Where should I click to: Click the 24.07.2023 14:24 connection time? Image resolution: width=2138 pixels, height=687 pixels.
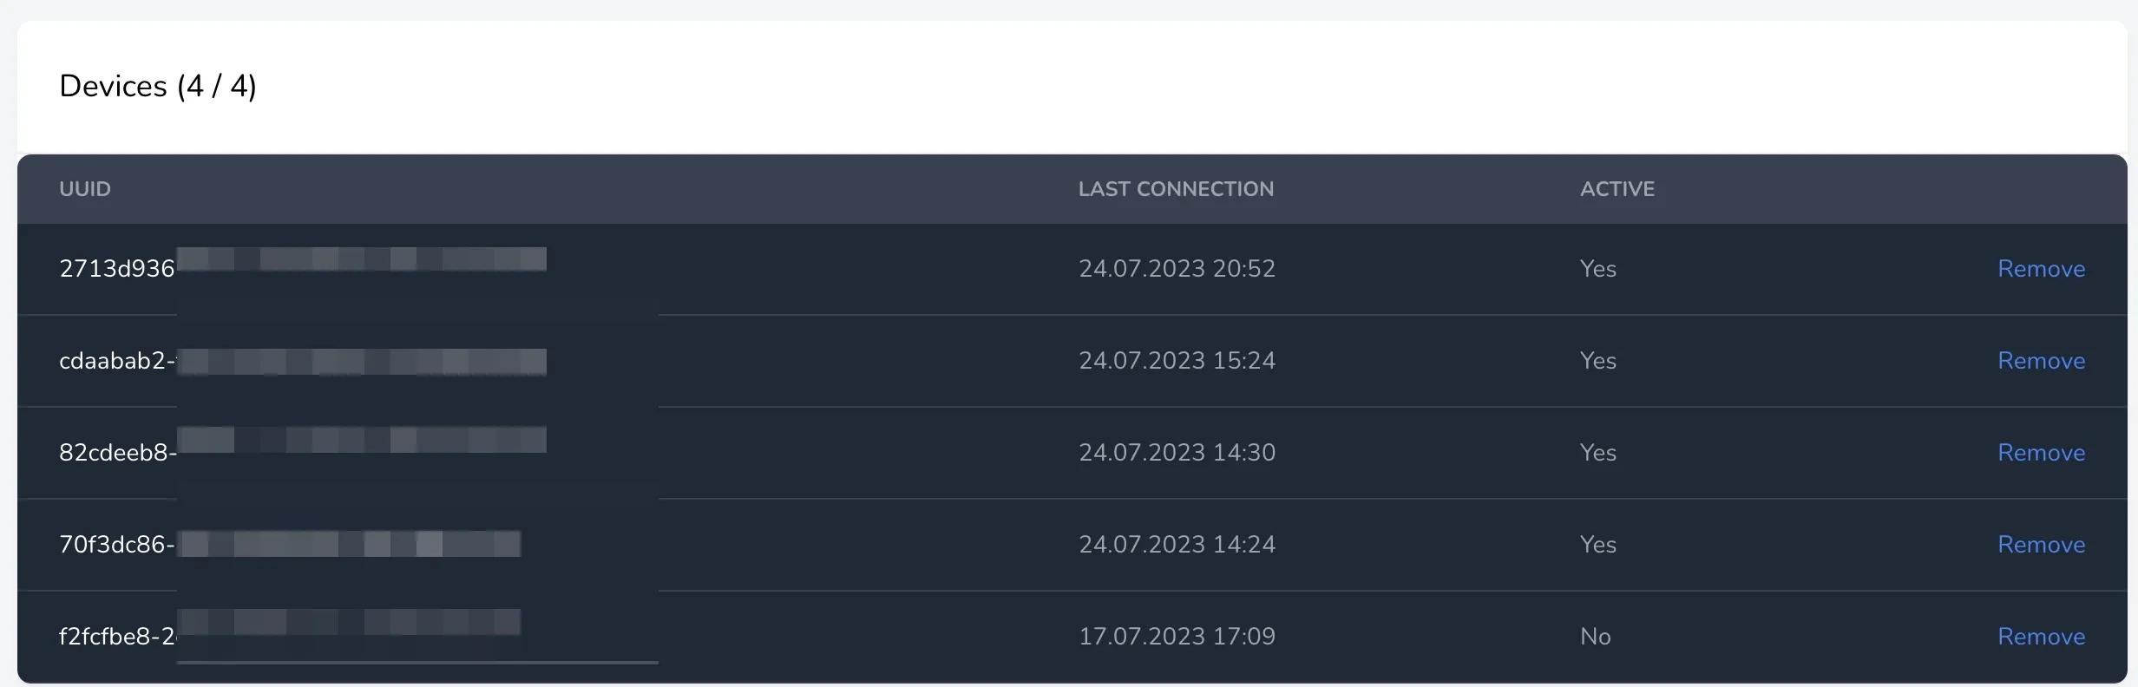1177,545
